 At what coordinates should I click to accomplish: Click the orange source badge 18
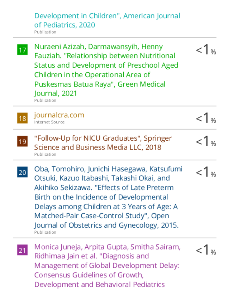[x=22, y=118]
